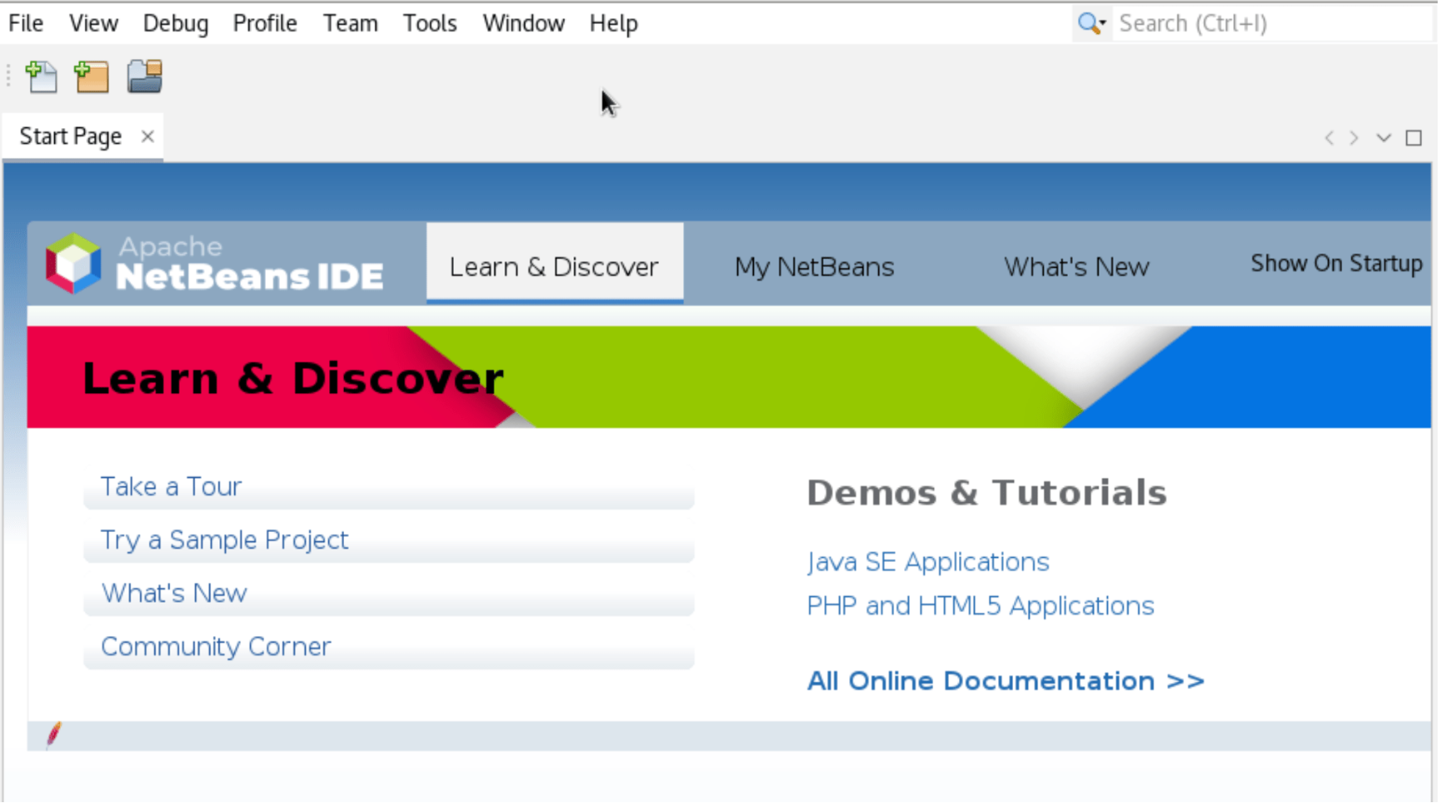Close the Start Page tab

(147, 135)
